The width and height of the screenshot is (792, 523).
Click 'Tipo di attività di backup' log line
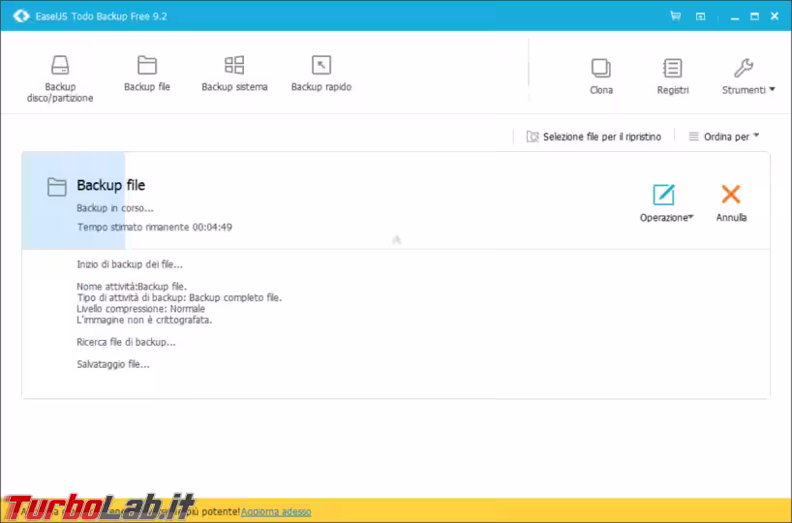179,297
